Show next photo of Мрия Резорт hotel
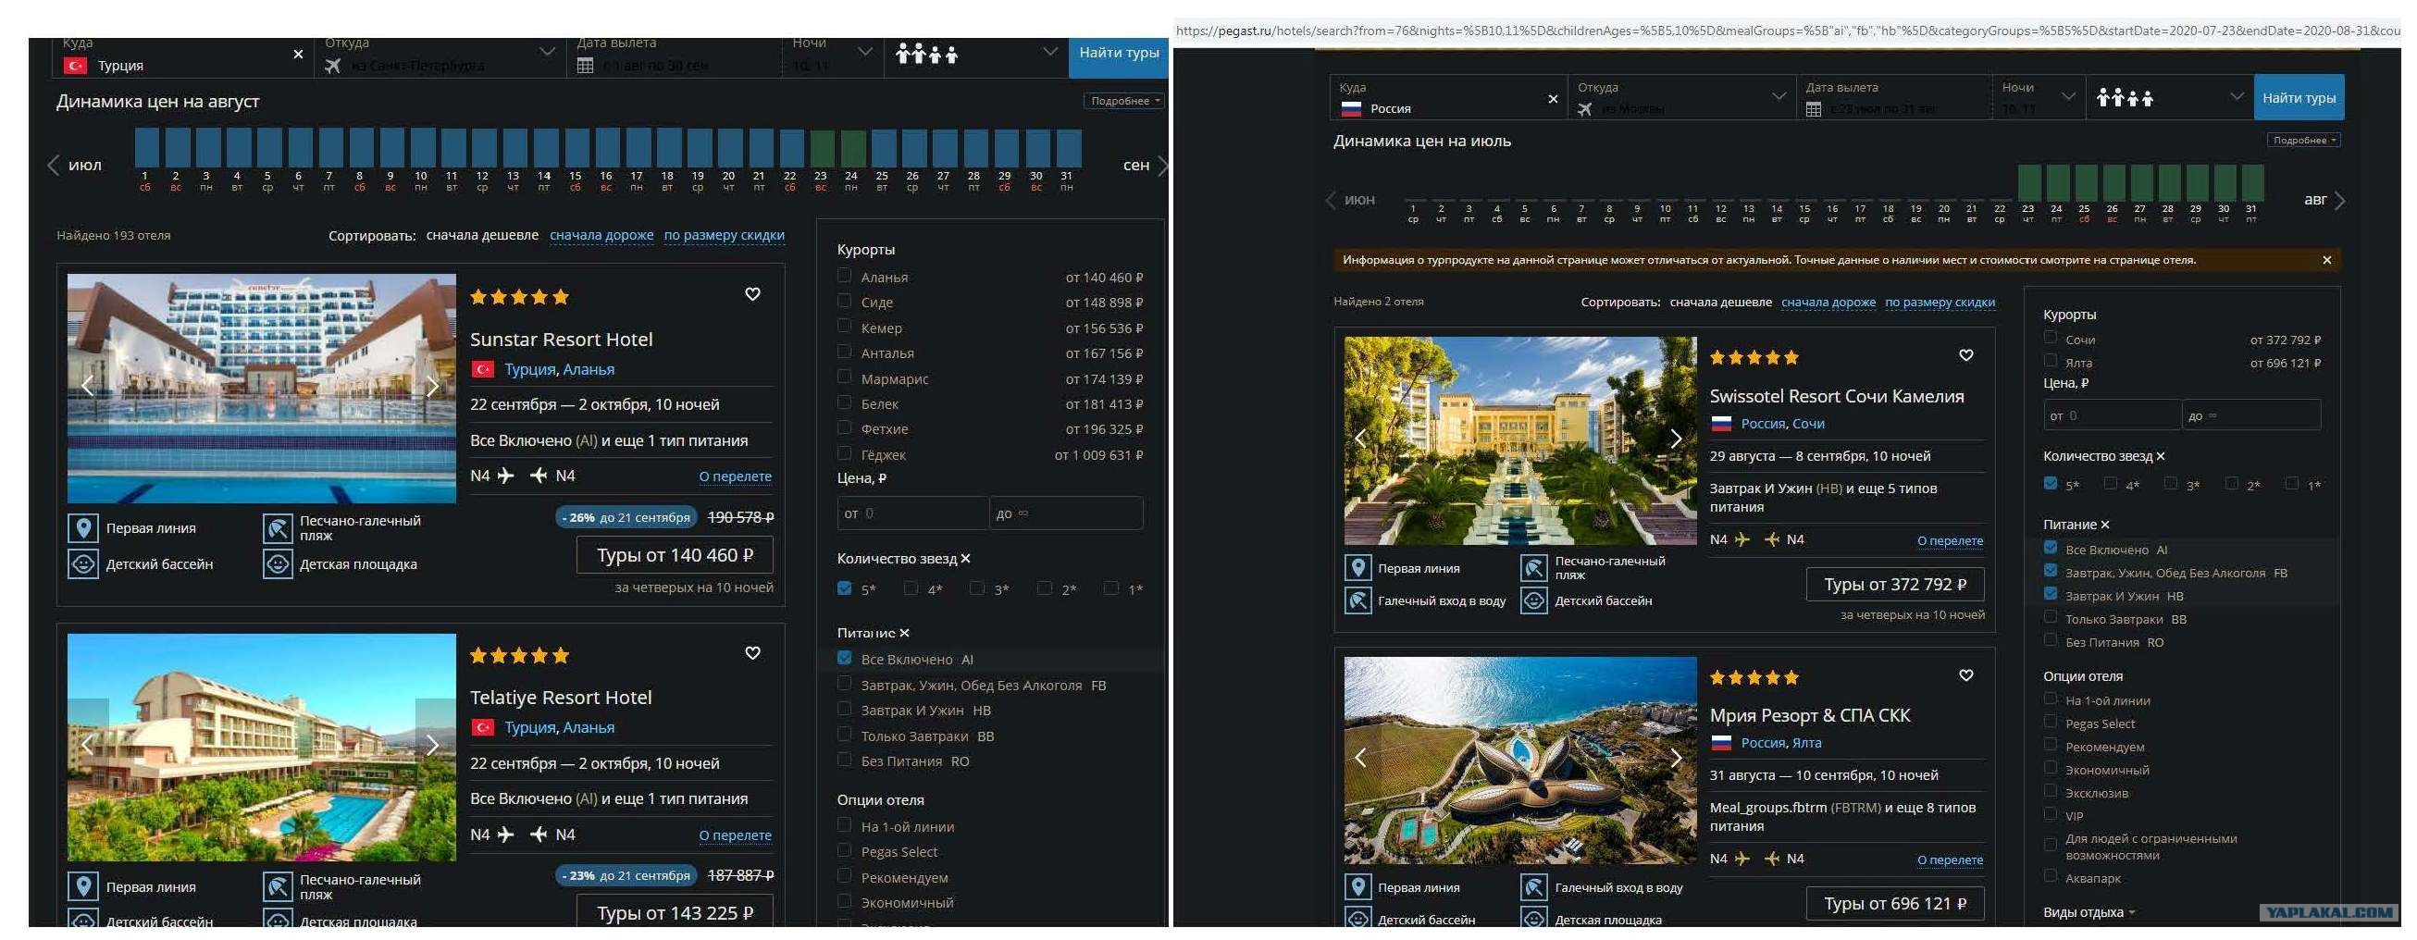 click(1676, 757)
